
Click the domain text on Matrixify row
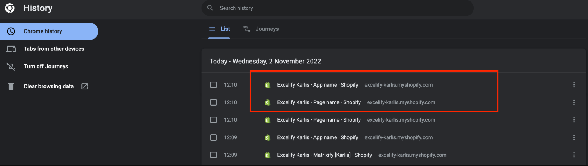412,155
